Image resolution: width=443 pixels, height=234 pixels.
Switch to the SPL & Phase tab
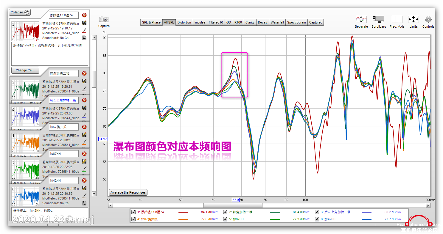point(151,22)
